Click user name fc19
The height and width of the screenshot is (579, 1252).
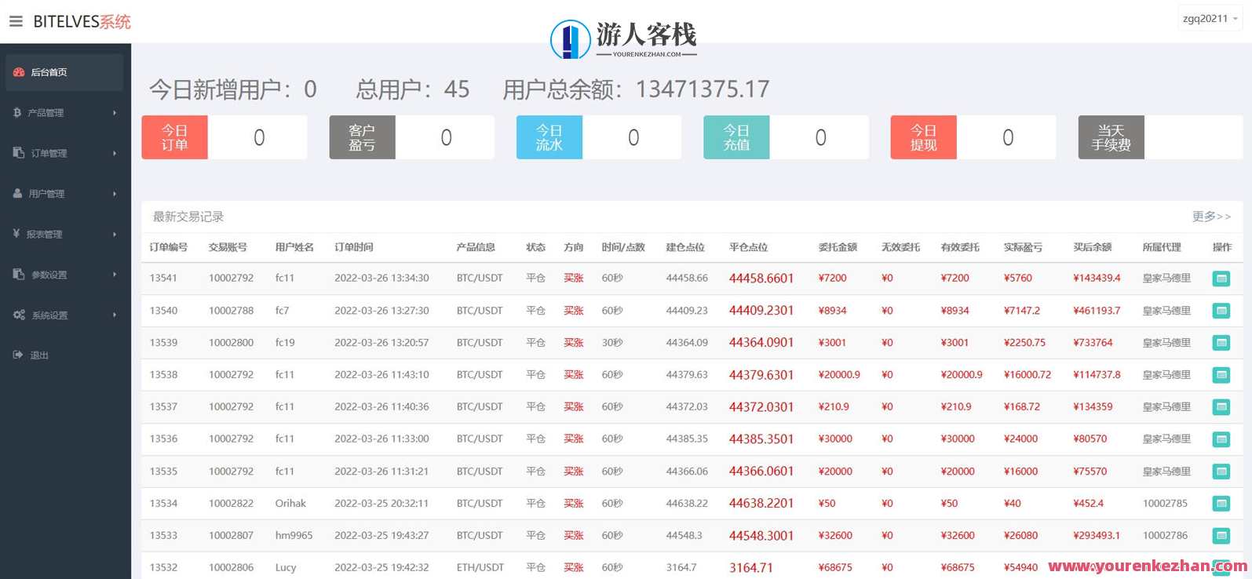pos(285,343)
